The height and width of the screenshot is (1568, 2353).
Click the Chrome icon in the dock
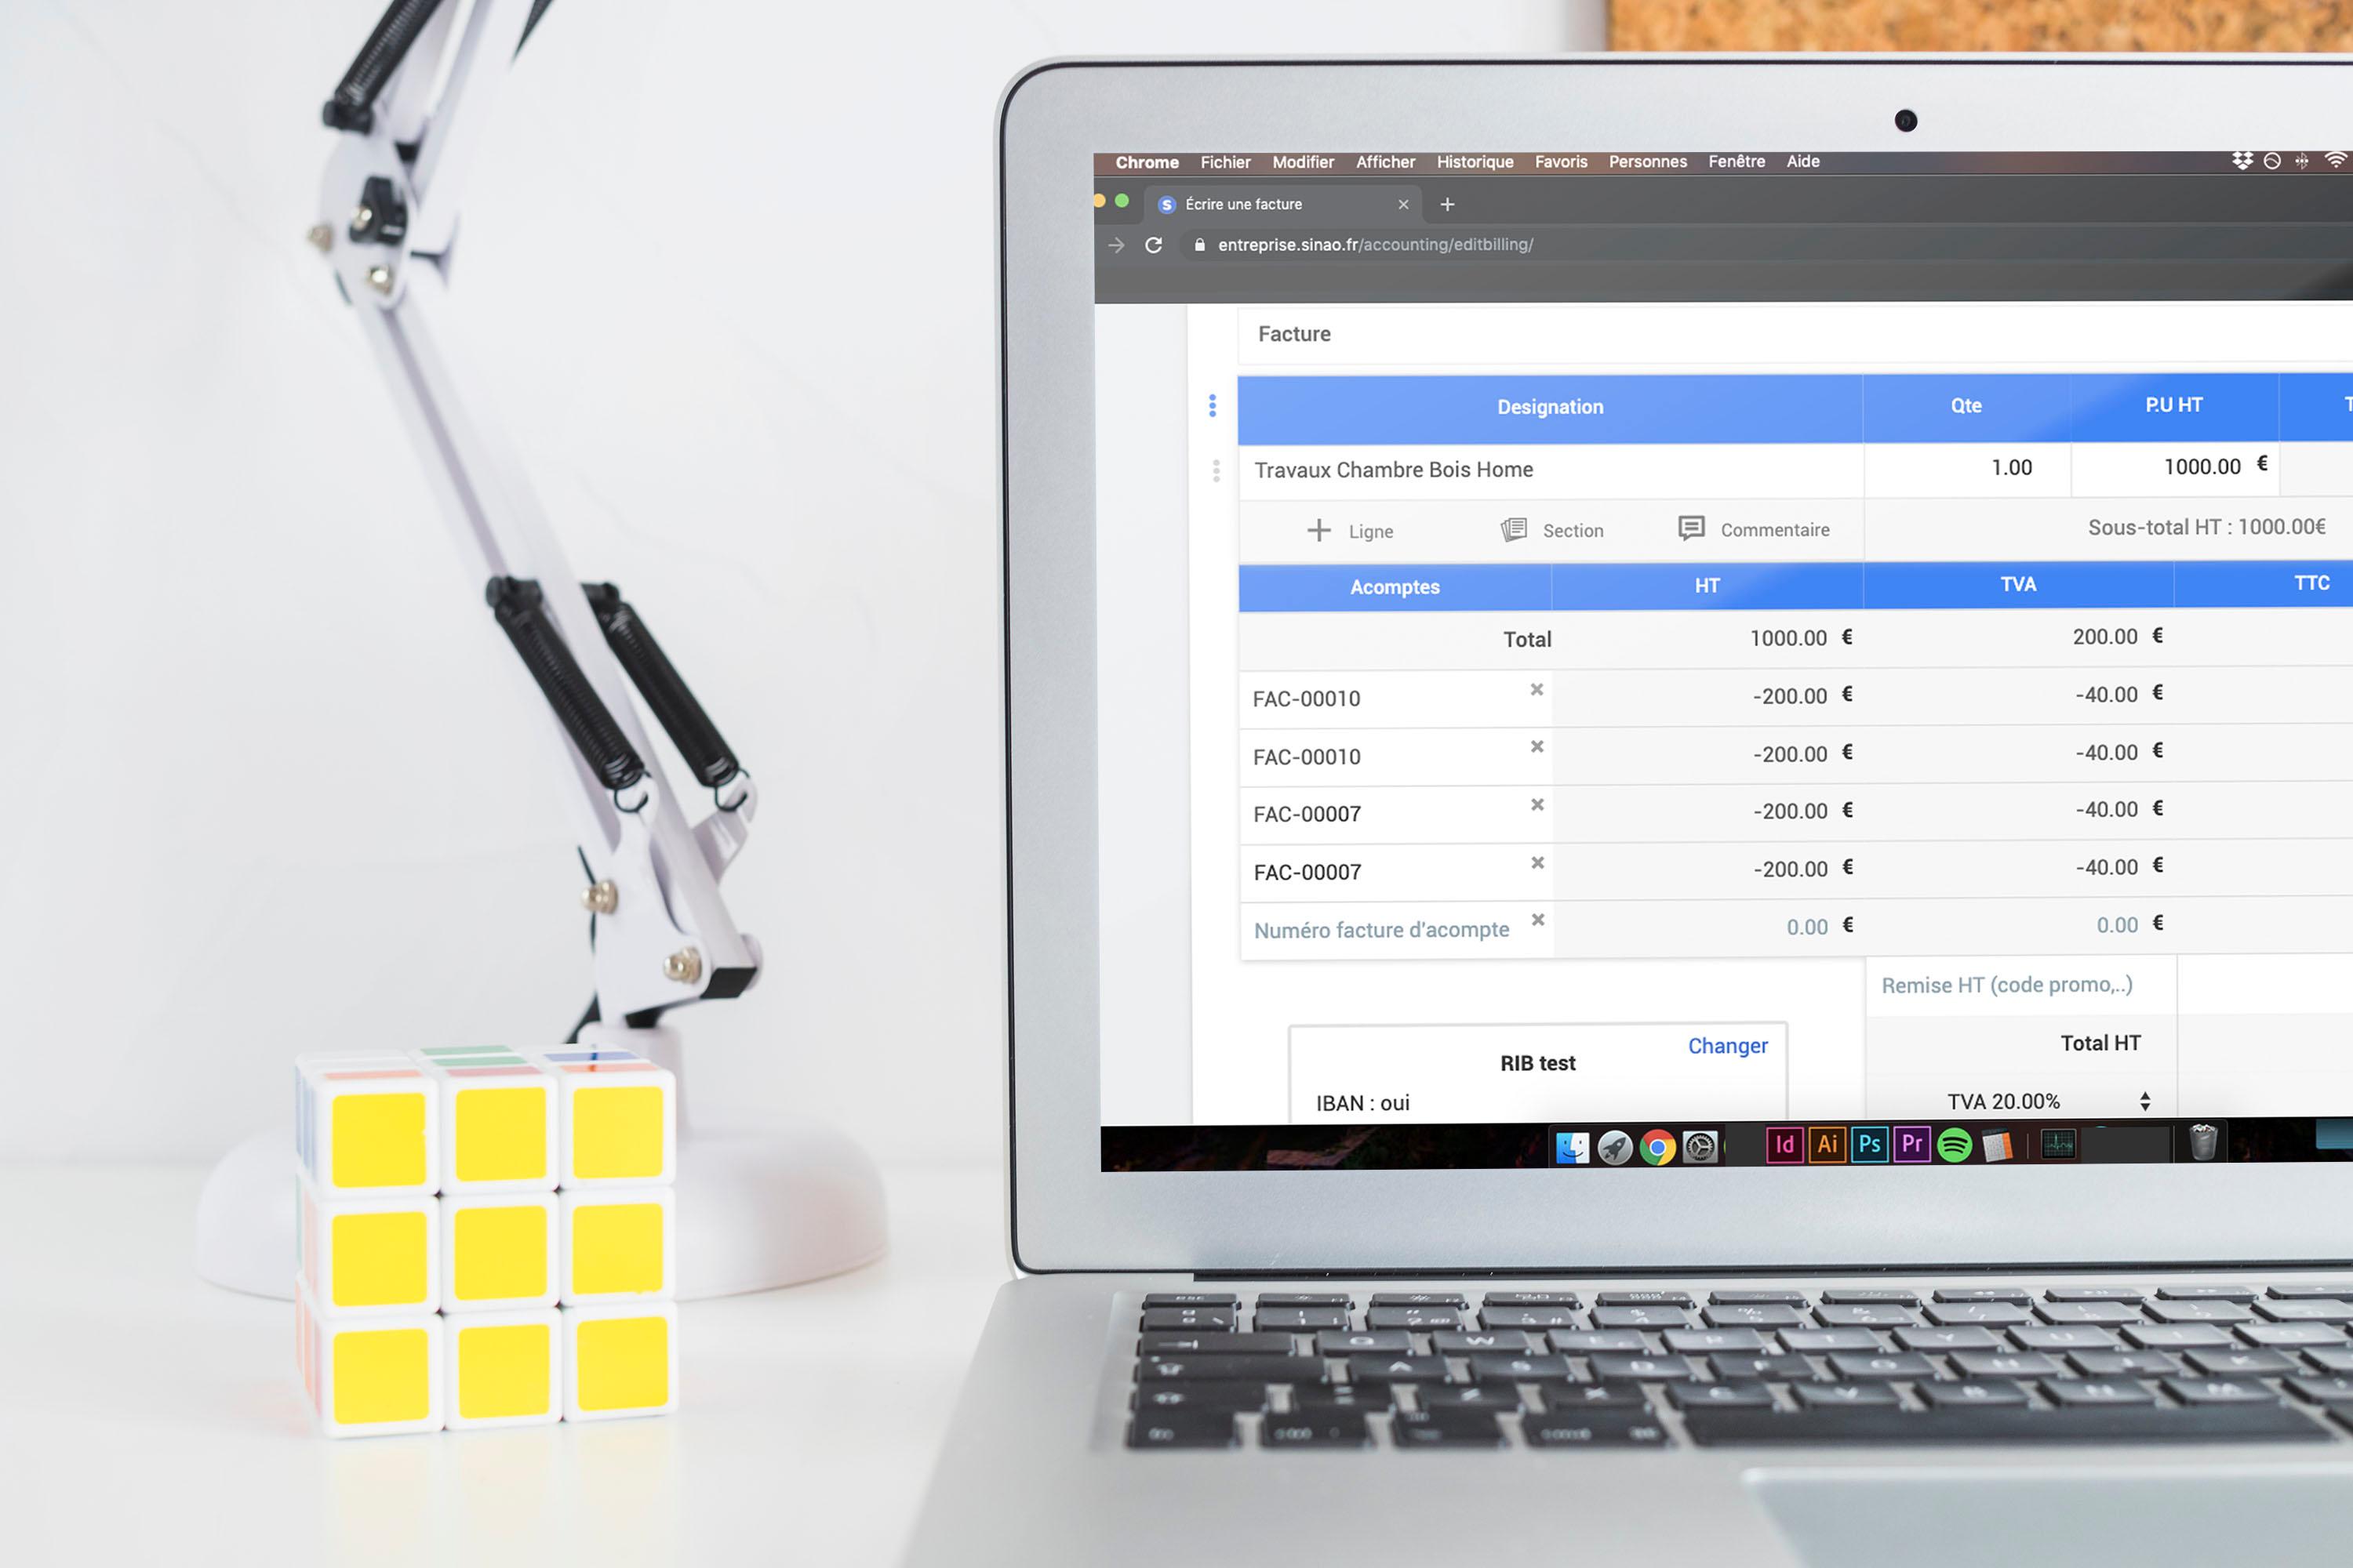pos(1658,1148)
